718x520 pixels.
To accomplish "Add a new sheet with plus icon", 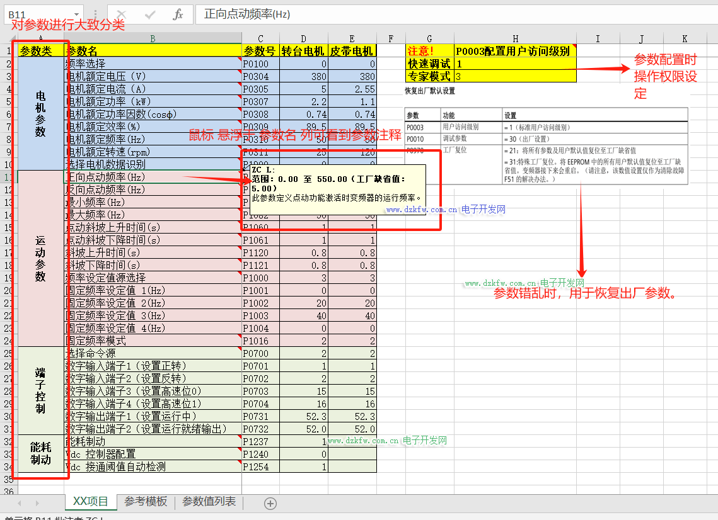I will click(270, 503).
